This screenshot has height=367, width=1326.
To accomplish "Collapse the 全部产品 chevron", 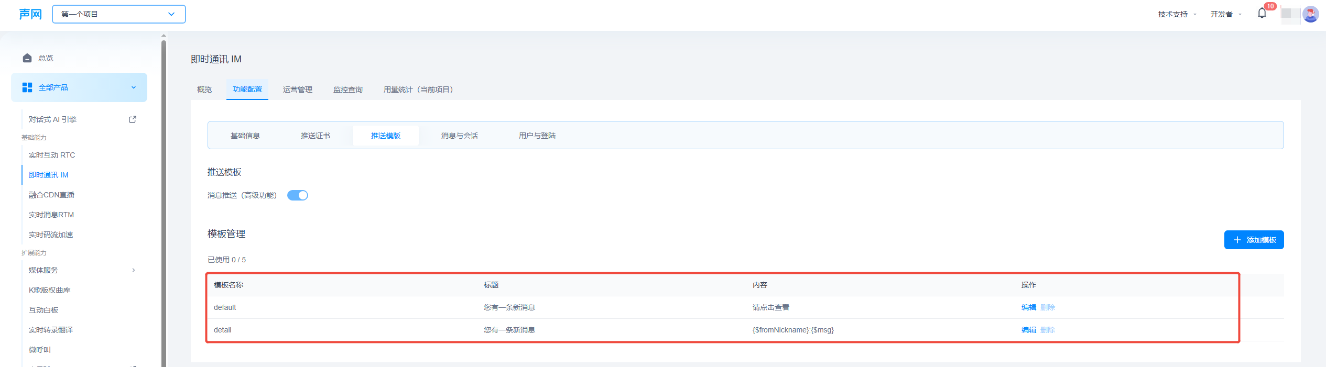I will (134, 87).
